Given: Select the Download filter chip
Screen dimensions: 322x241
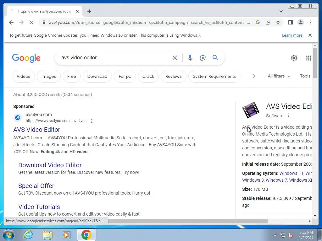Looking at the screenshot, I should [x=97, y=76].
